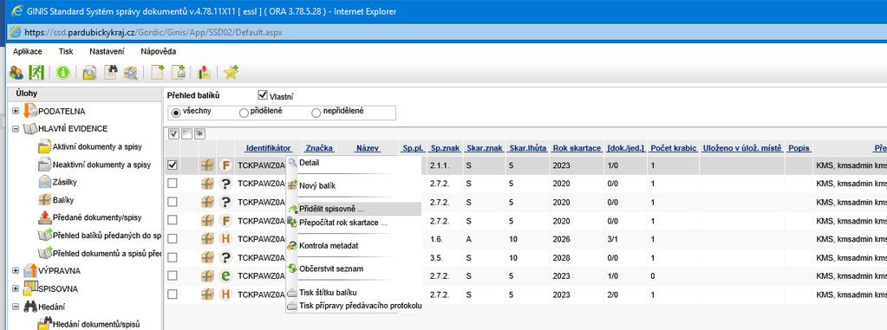887x330 pixels.
Task: Sort by the Sp.znak column header
Action: point(445,148)
